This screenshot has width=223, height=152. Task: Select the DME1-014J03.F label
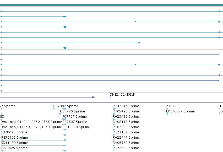122,95
